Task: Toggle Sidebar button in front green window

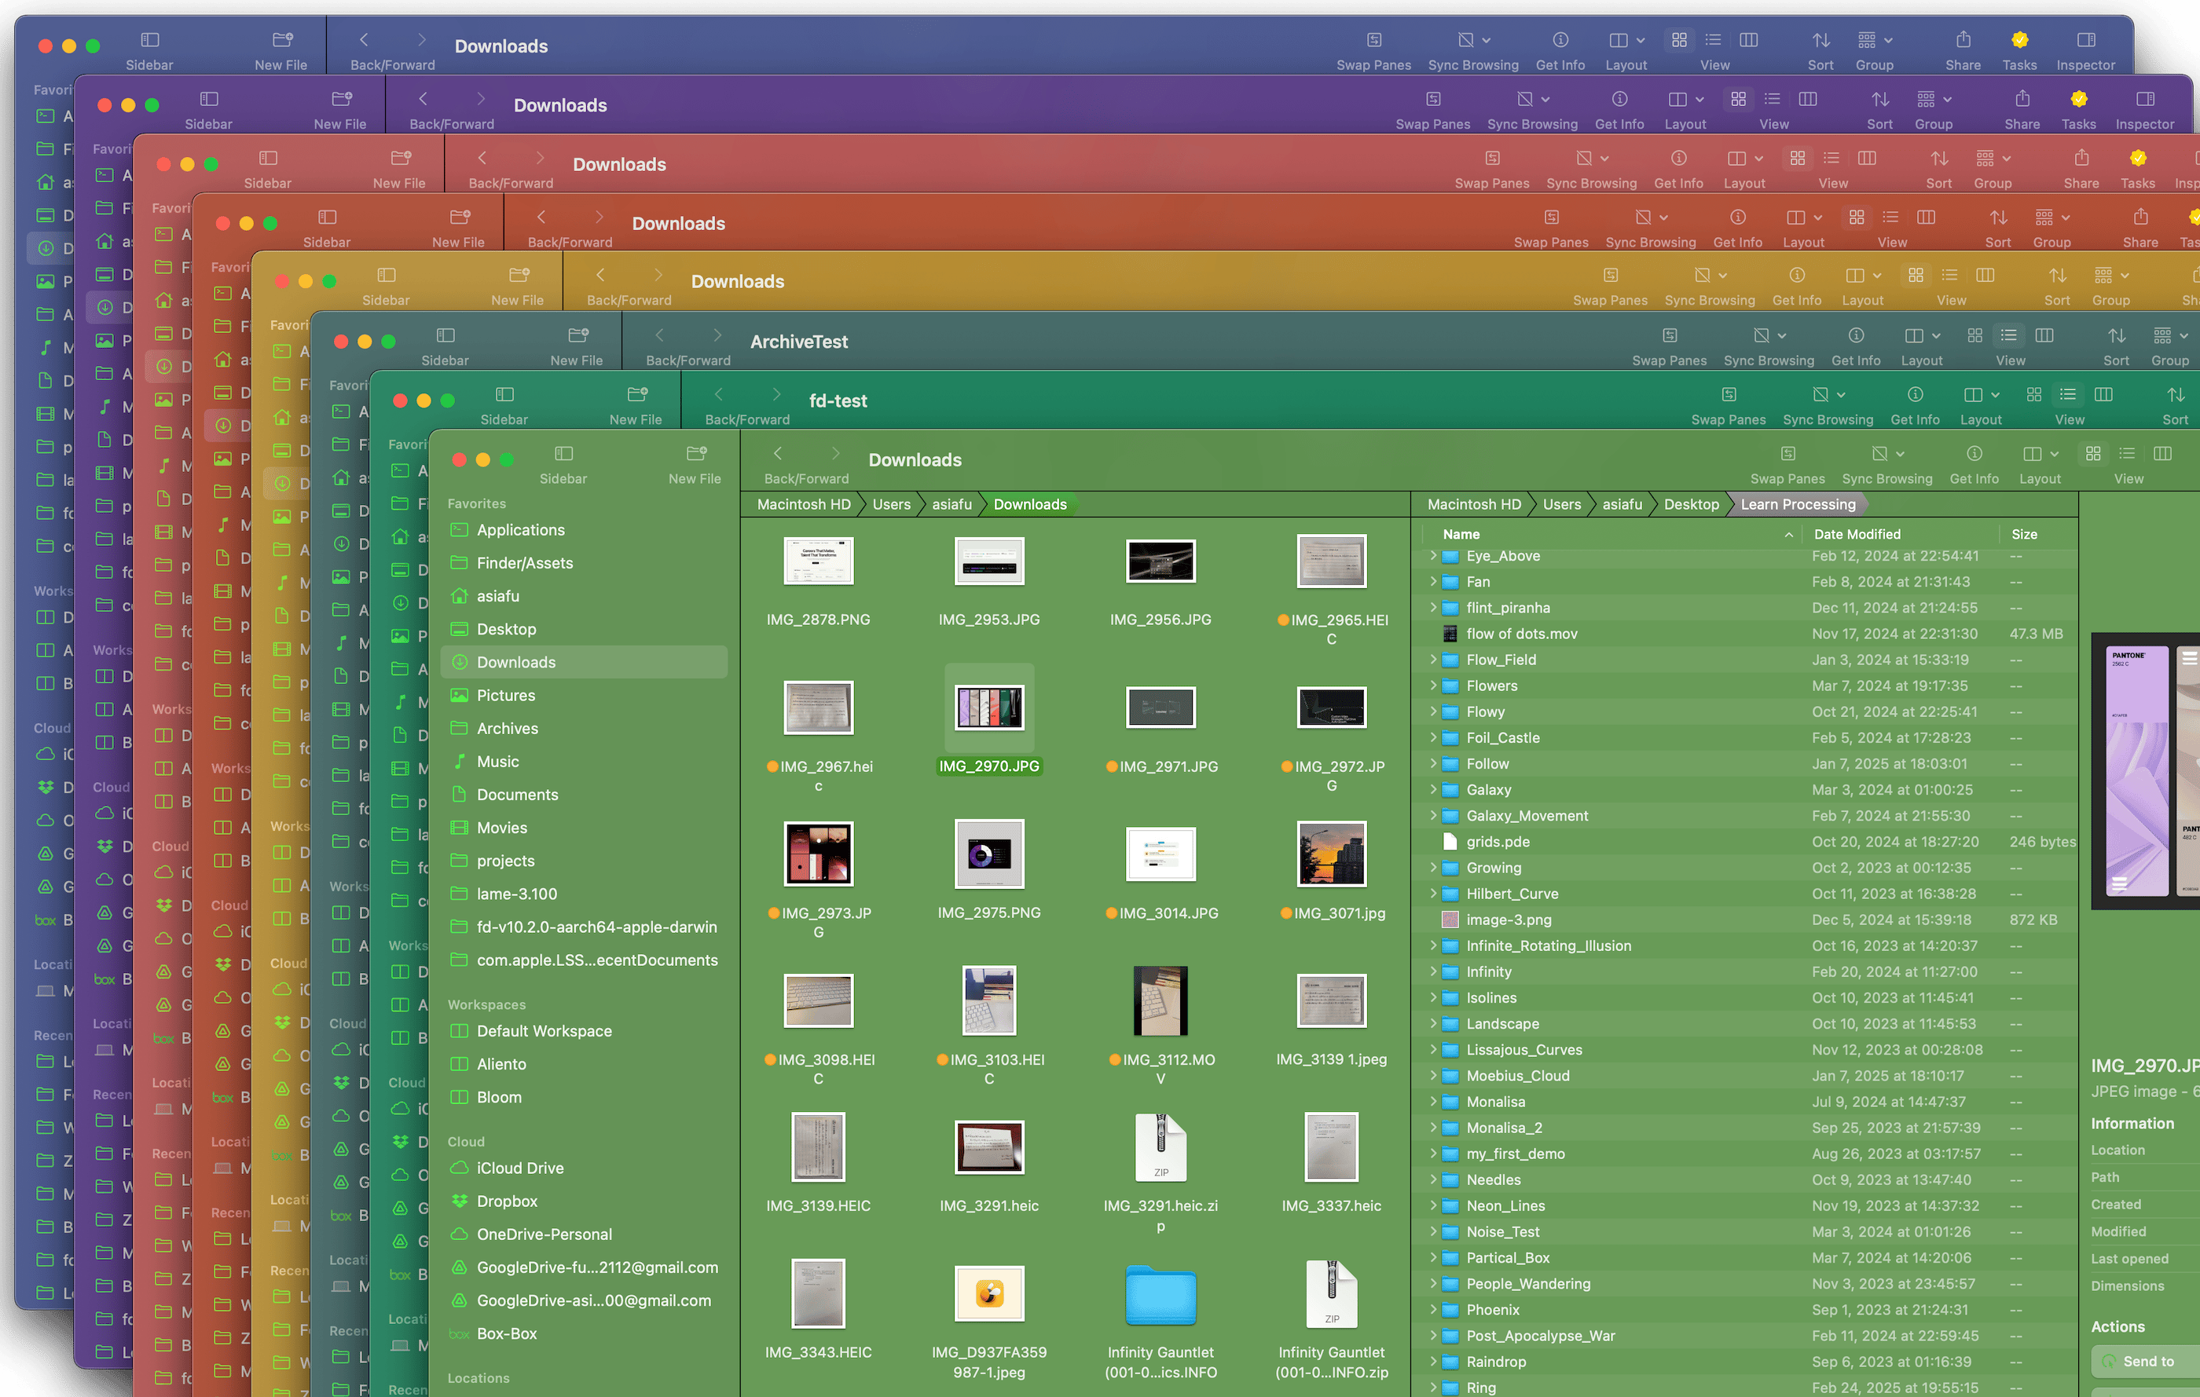Action: (563, 454)
